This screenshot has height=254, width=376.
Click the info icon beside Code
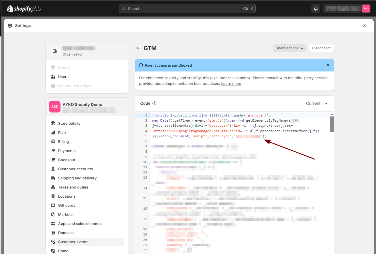154,103
